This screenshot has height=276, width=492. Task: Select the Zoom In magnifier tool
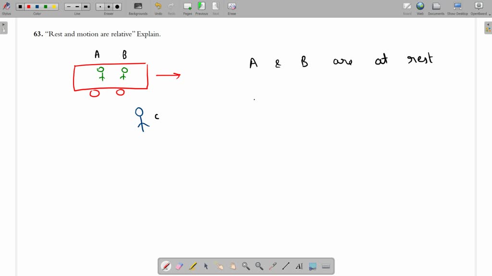(246, 266)
